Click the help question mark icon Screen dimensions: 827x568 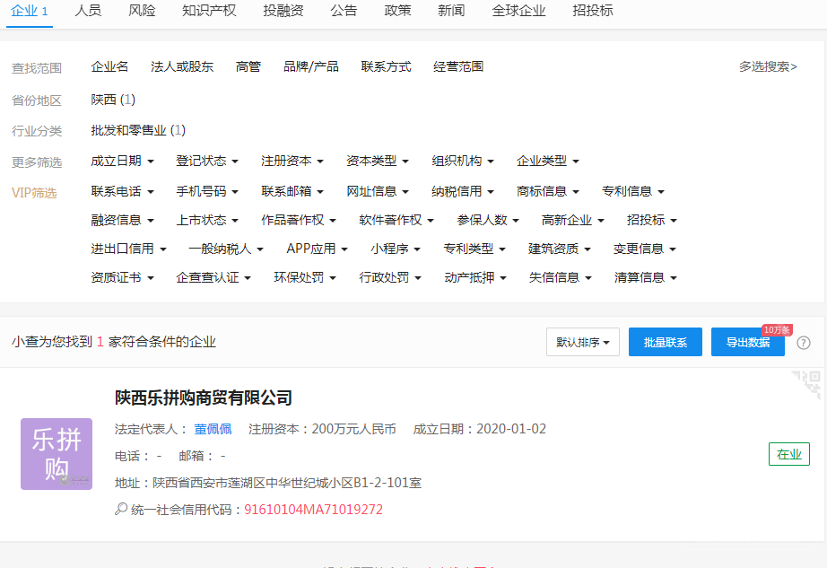804,343
